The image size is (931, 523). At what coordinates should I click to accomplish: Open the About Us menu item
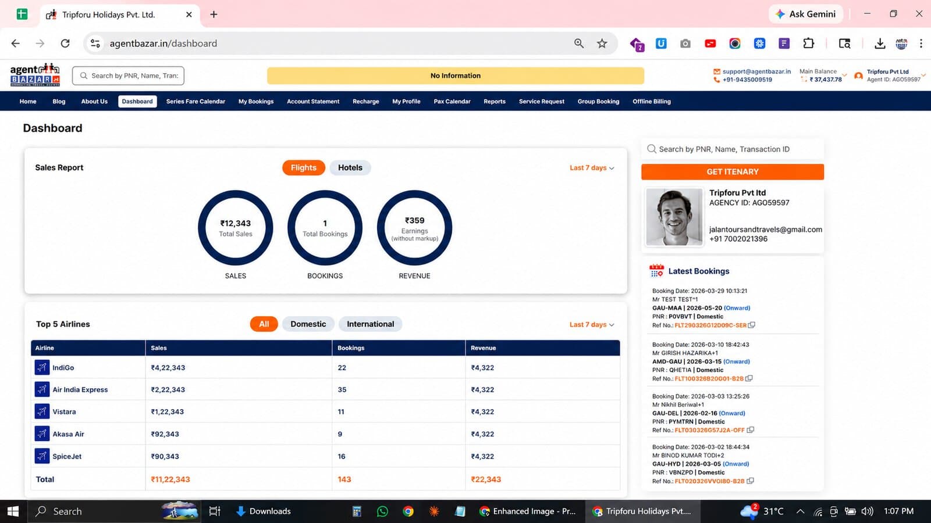(94, 102)
